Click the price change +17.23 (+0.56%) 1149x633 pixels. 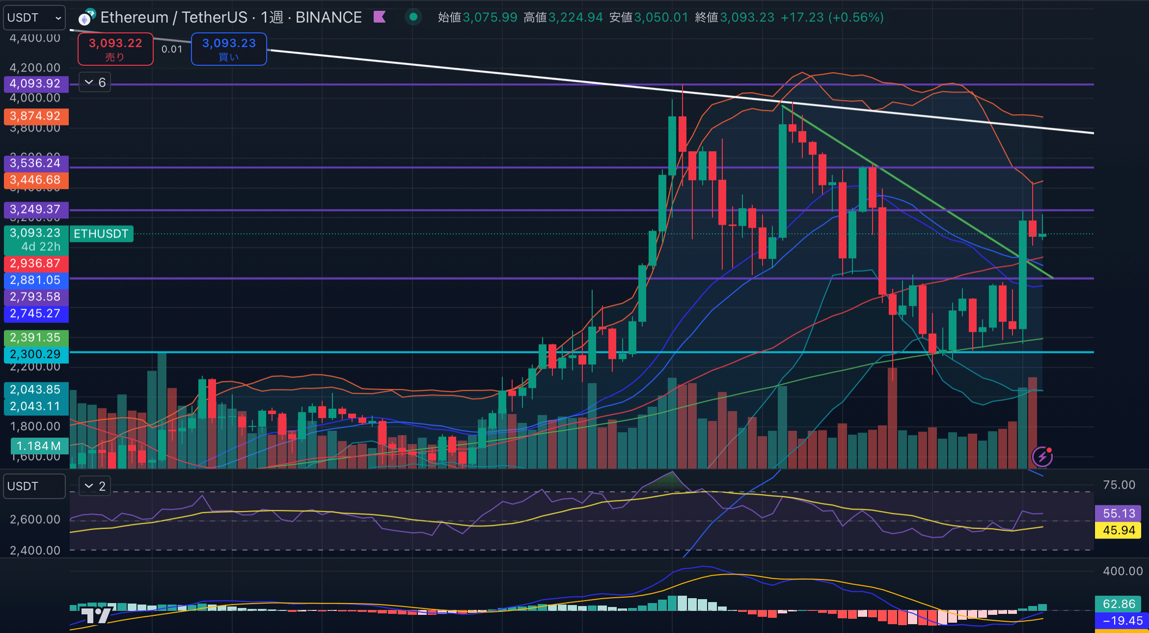coord(832,18)
